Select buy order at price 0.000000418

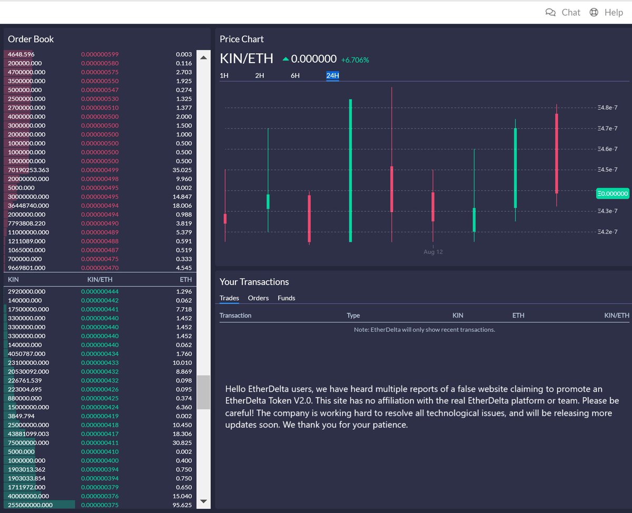[100, 425]
